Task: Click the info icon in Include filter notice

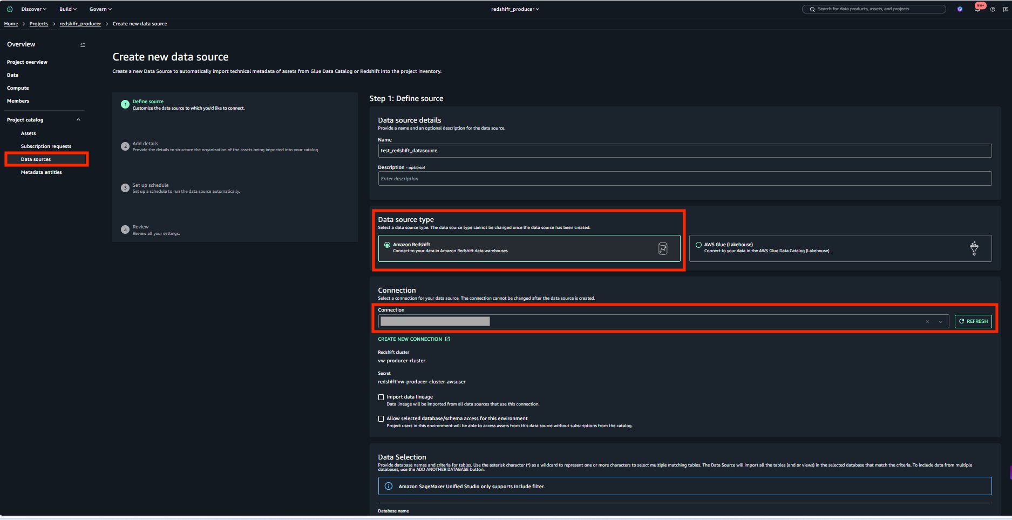Action: (x=388, y=487)
